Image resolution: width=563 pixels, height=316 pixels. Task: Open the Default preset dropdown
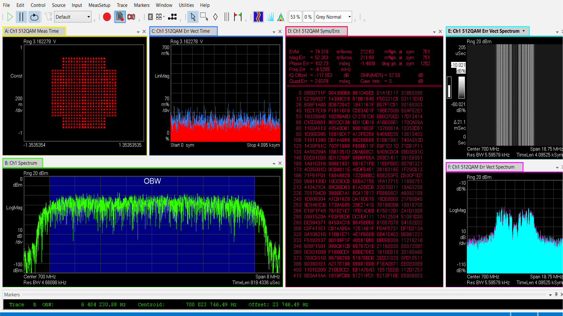coord(73,17)
